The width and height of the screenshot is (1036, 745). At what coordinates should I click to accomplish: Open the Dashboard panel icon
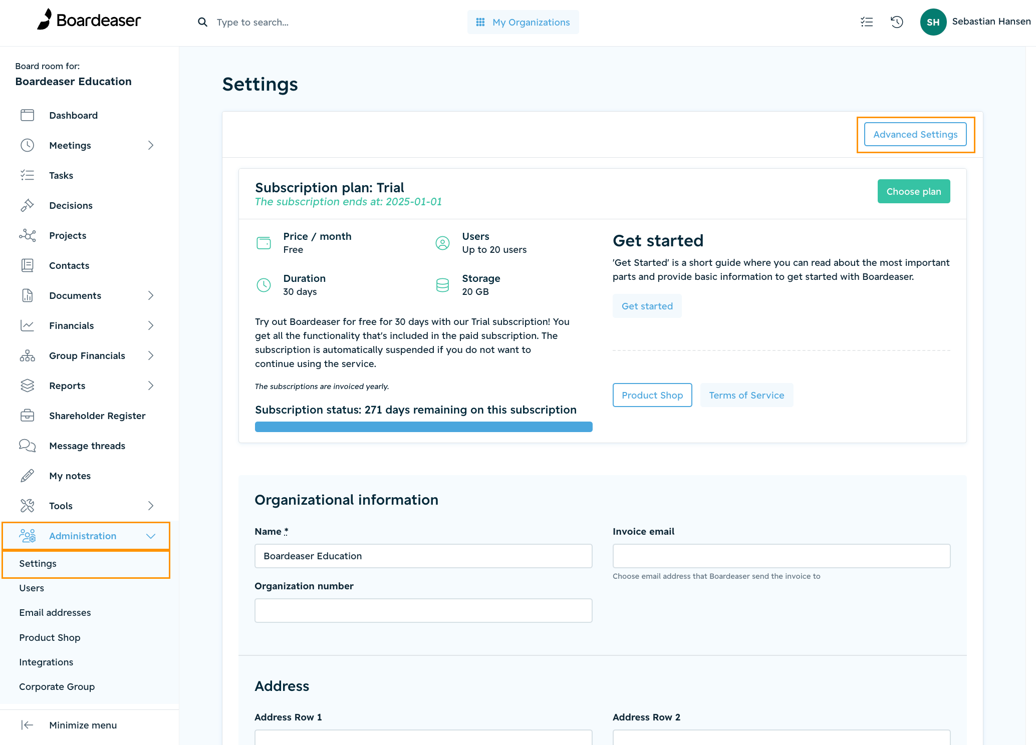(x=28, y=115)
